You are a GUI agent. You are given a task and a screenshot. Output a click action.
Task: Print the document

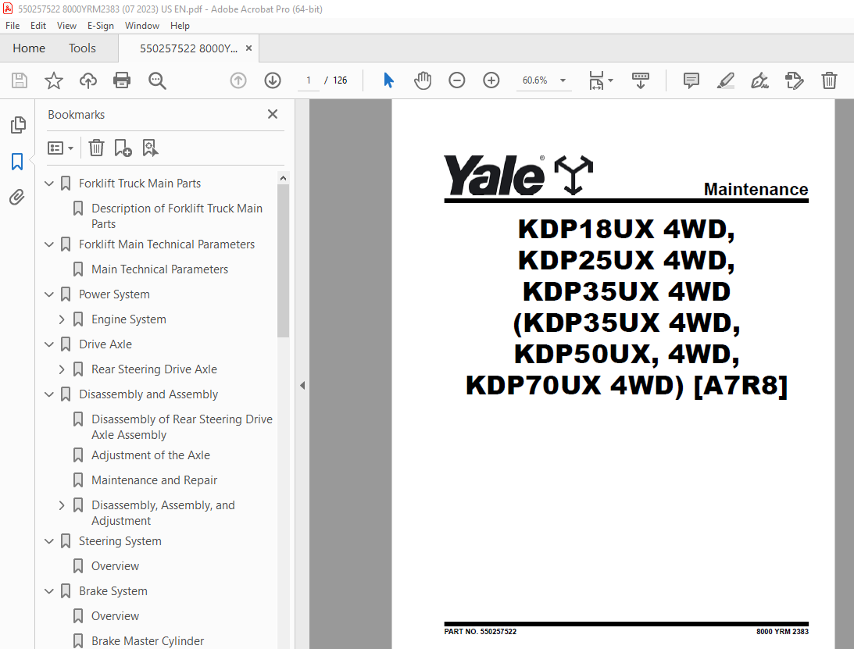click(121, 80)
